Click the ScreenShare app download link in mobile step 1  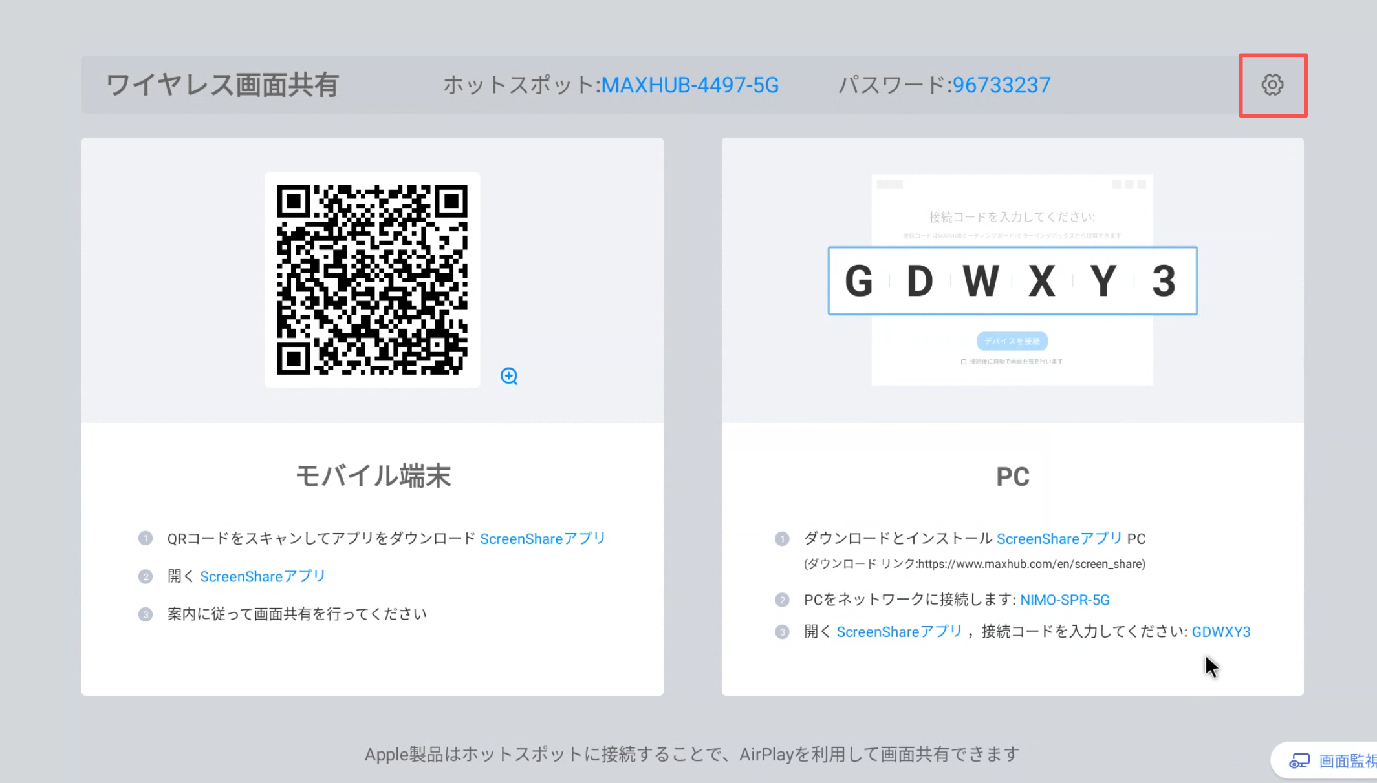(x=542, y=539)
